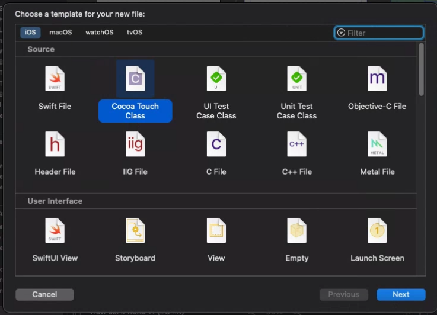Click the 'Unit Test Case Class' label

(297, 111)
